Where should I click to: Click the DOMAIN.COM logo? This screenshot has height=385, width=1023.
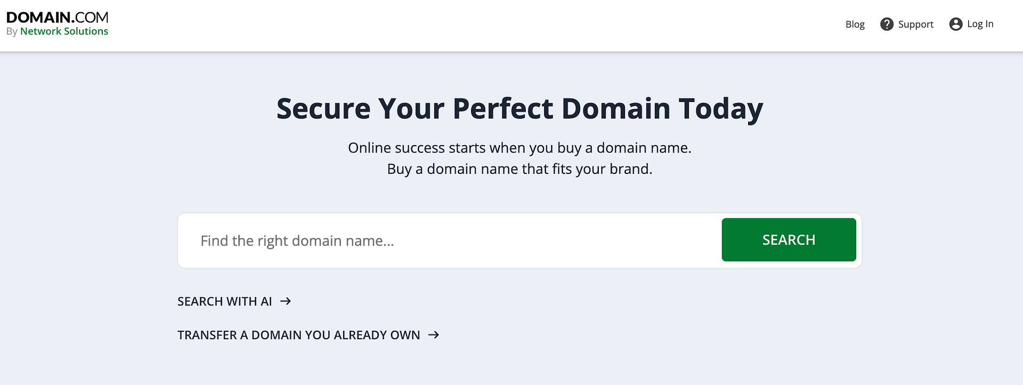pos(57,18)
